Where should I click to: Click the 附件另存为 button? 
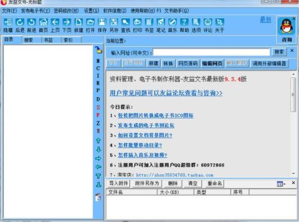point(147,183)
